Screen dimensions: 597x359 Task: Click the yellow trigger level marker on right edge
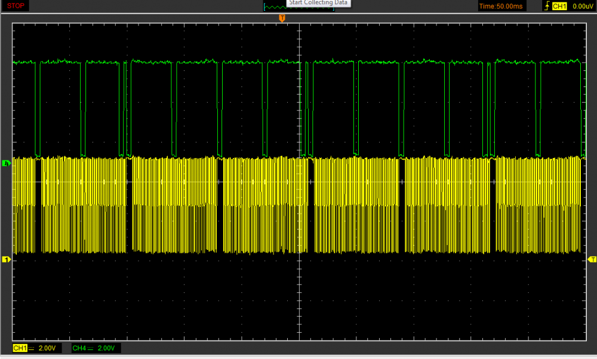[x=592, y=259]
